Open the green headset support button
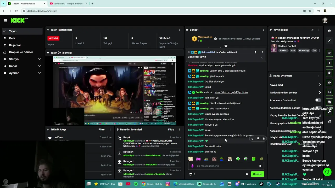The height and width of the screenshot is (188, 335). click(x=327, y=172)
